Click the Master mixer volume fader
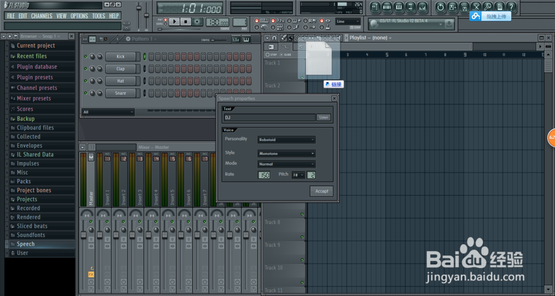The height and width of the screenshot is (296, 555). [84, 235]
